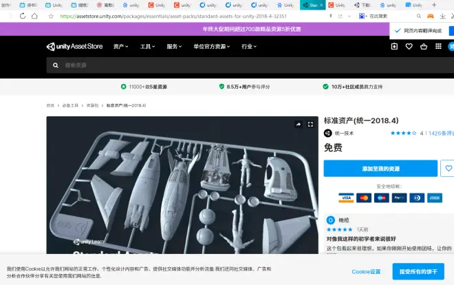Screen dimensions: 454x285
Task: Share the asset via the arrow icon
Action: tap(299, 125)
